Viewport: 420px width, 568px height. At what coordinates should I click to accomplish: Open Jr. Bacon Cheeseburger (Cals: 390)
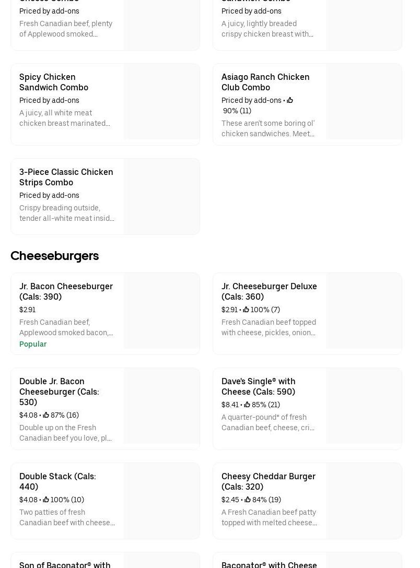point(66,291)
